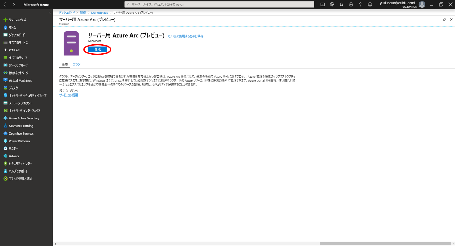Open the feedback smiley icon

(x=370, y=5)
